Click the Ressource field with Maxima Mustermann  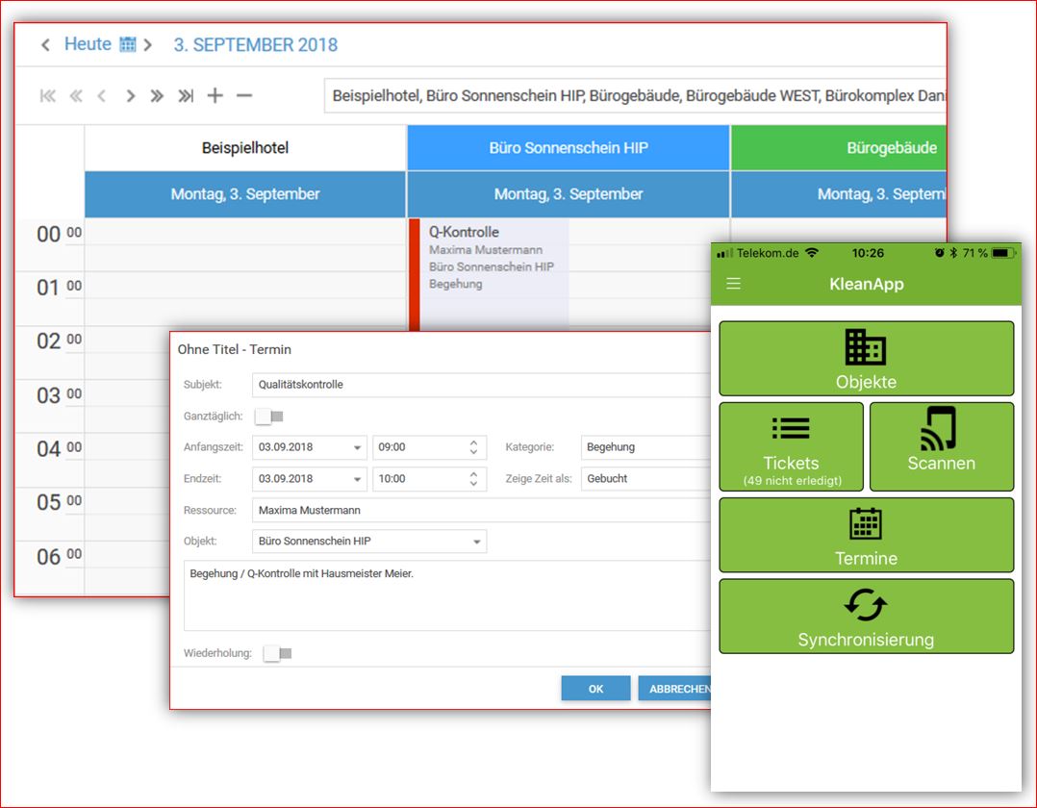pos(481,511)
